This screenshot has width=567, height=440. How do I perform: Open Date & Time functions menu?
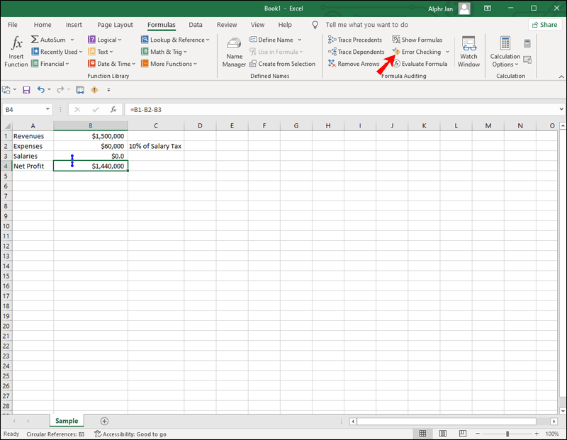click(112, 64)
